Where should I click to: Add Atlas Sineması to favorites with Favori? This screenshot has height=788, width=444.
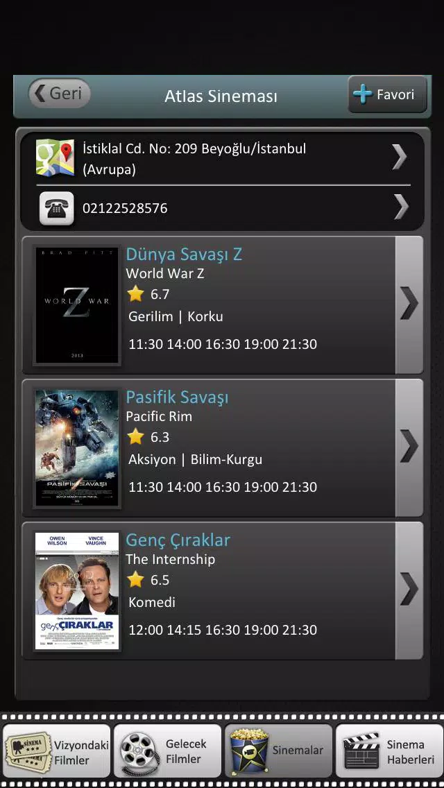pyautogui.click(x=387, y=94)
